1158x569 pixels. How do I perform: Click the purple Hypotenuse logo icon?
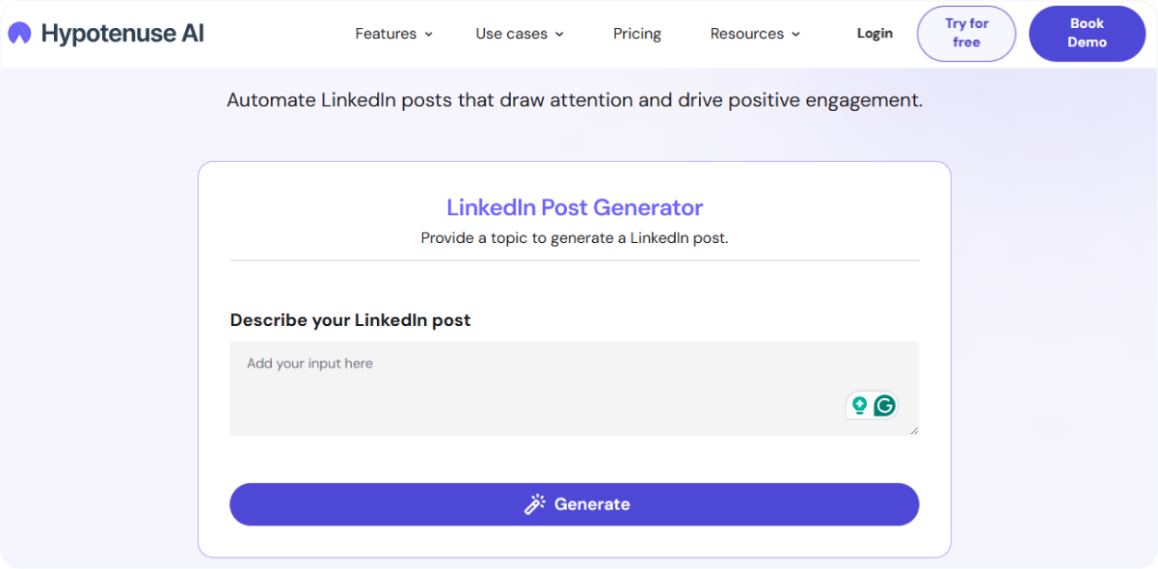click(x=19, y=34)
